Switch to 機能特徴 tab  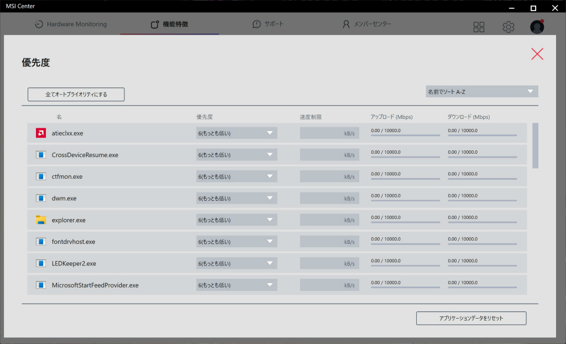(170, 24)
